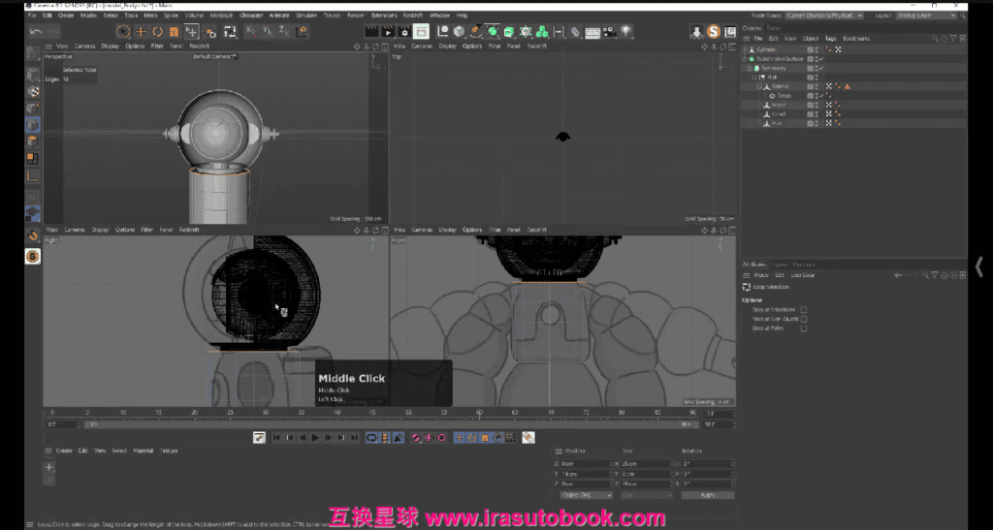Screen dimensions: 993x530
Task: Toggle Autokeying button in timeline
Action: click(429, 438)
